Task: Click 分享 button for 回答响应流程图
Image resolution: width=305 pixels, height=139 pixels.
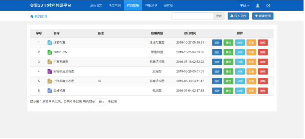Action: [240, 71]
